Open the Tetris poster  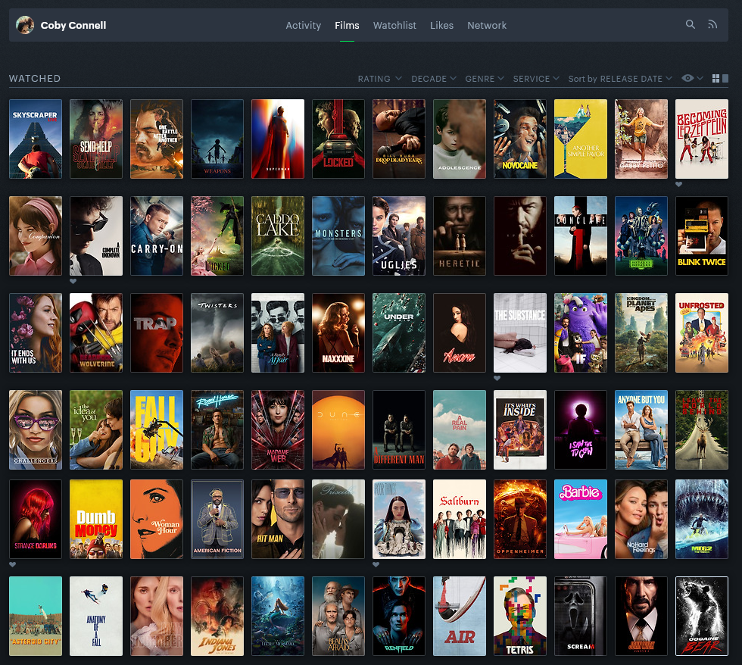click(520, 617)
